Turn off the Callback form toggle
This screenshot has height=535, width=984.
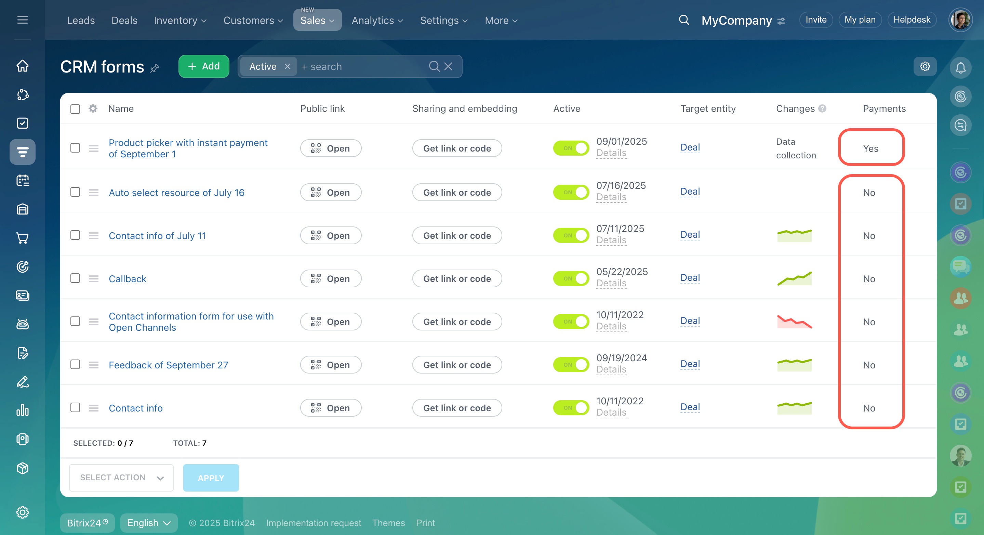[x=571, y=278]
